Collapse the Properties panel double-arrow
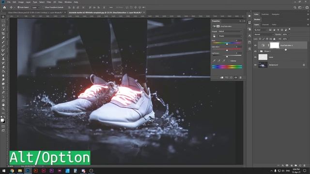 (x=240, y=21)
